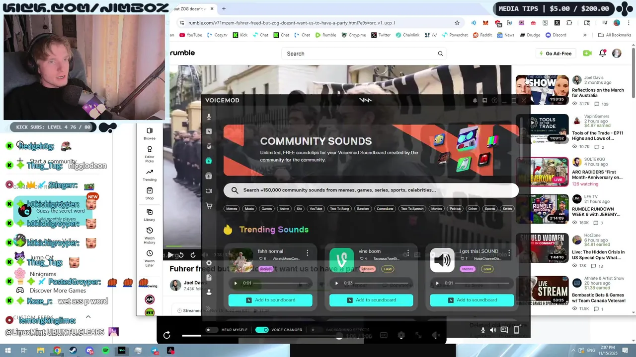Screen dimensions: 636x357
Task: Open the Voicemod account profile icon
Action: click(209, 292)
